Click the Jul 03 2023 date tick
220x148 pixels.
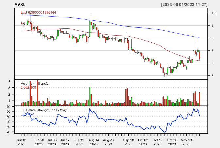[52, 141]
